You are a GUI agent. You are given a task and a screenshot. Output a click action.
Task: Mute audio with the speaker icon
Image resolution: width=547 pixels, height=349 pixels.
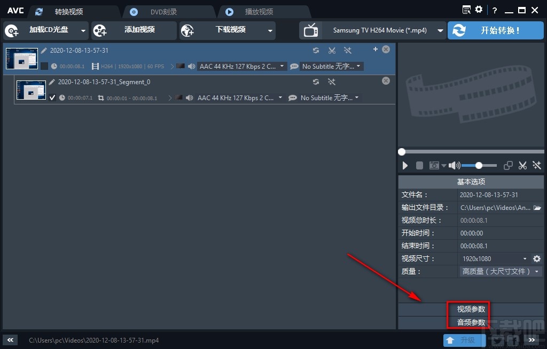(x=454, y=165)
